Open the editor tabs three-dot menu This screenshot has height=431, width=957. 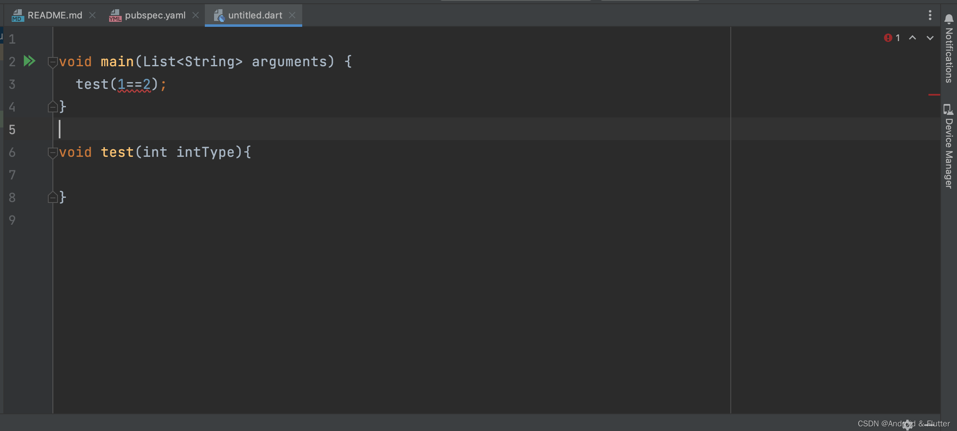point(930,16)
